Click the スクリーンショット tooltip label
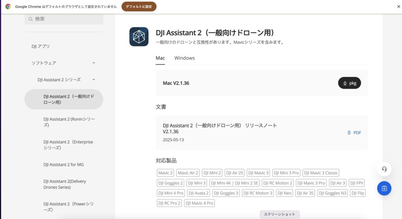 tap(280, 214)
